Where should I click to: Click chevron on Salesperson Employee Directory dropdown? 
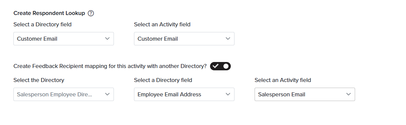(x=107, y=94)
